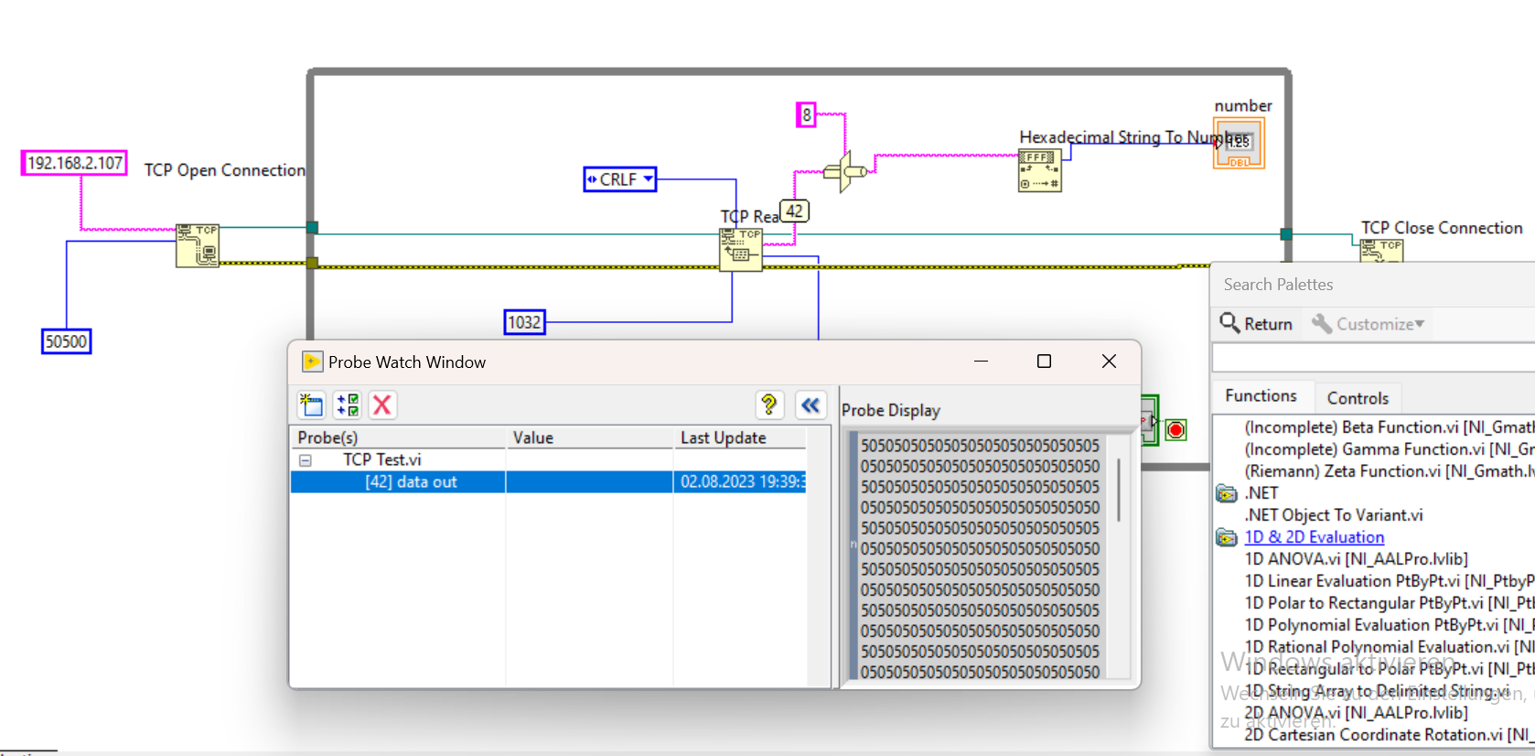1535x756 pixels.
Task: Select the [42] data out probe row
Action: coord(548,482)
